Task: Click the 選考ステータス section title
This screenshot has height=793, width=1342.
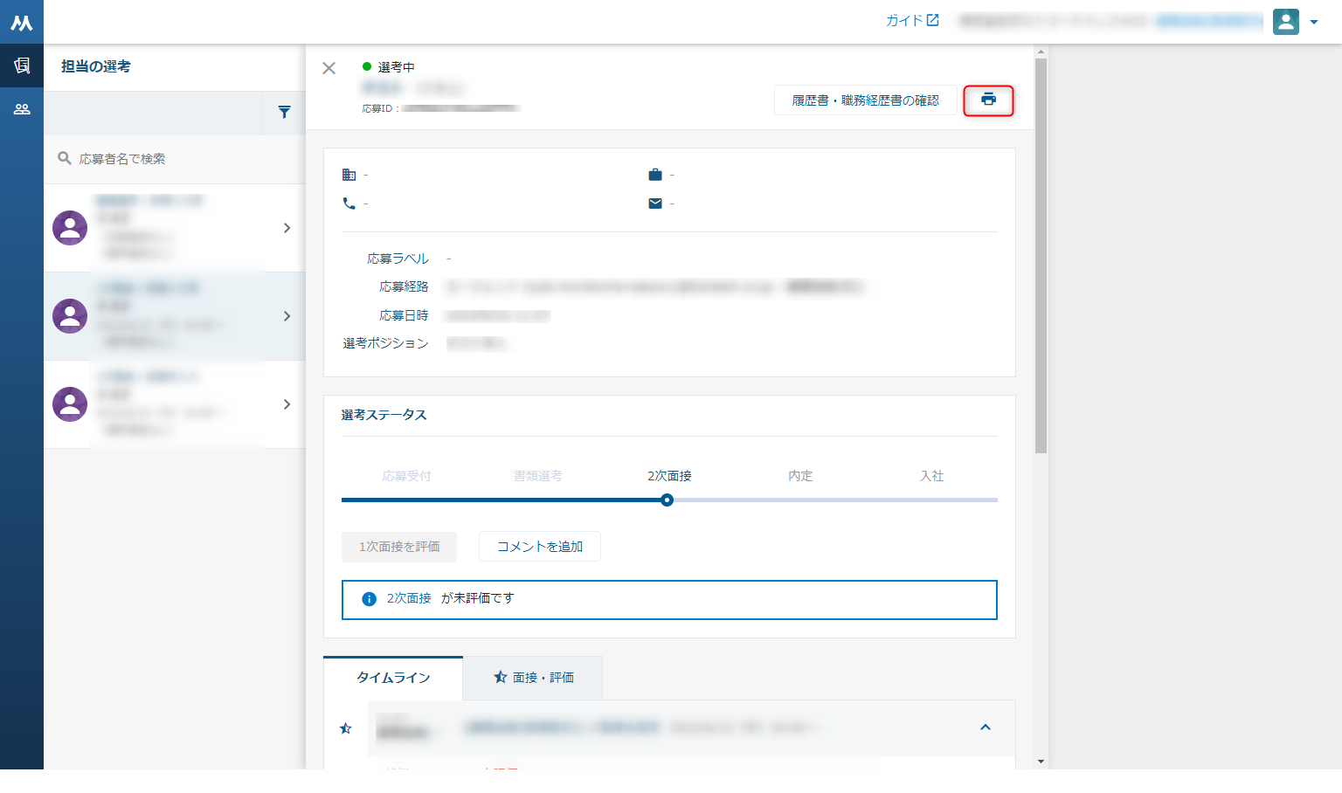Action: click(384, 415)
